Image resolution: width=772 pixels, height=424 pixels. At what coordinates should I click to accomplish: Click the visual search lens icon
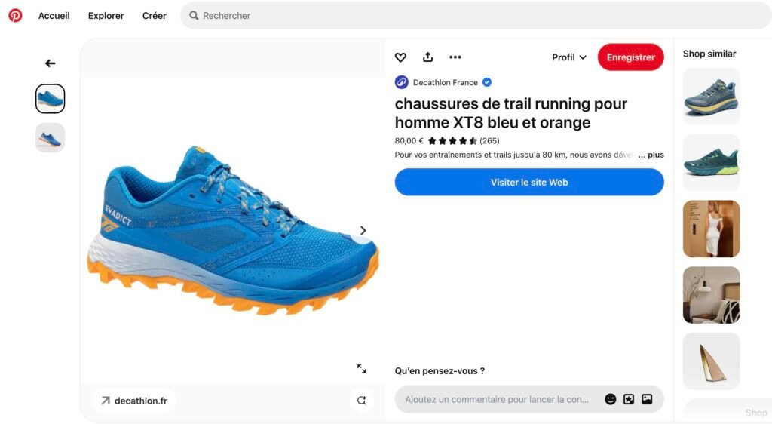click(x=362, y=401)
